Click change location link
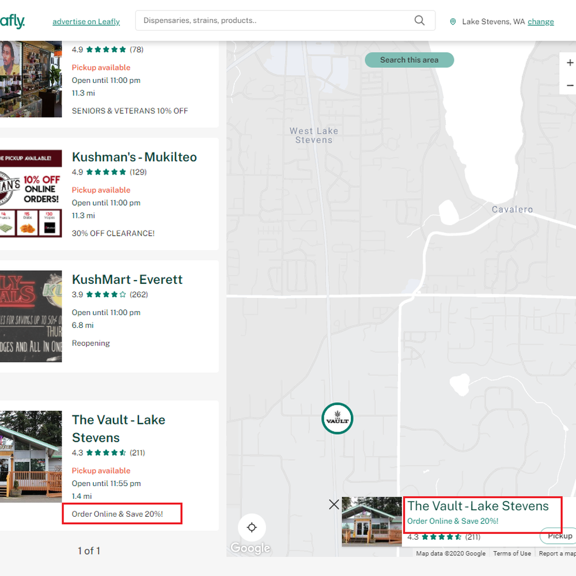Viewport: 576px width, 576px height. pos(541,22)
